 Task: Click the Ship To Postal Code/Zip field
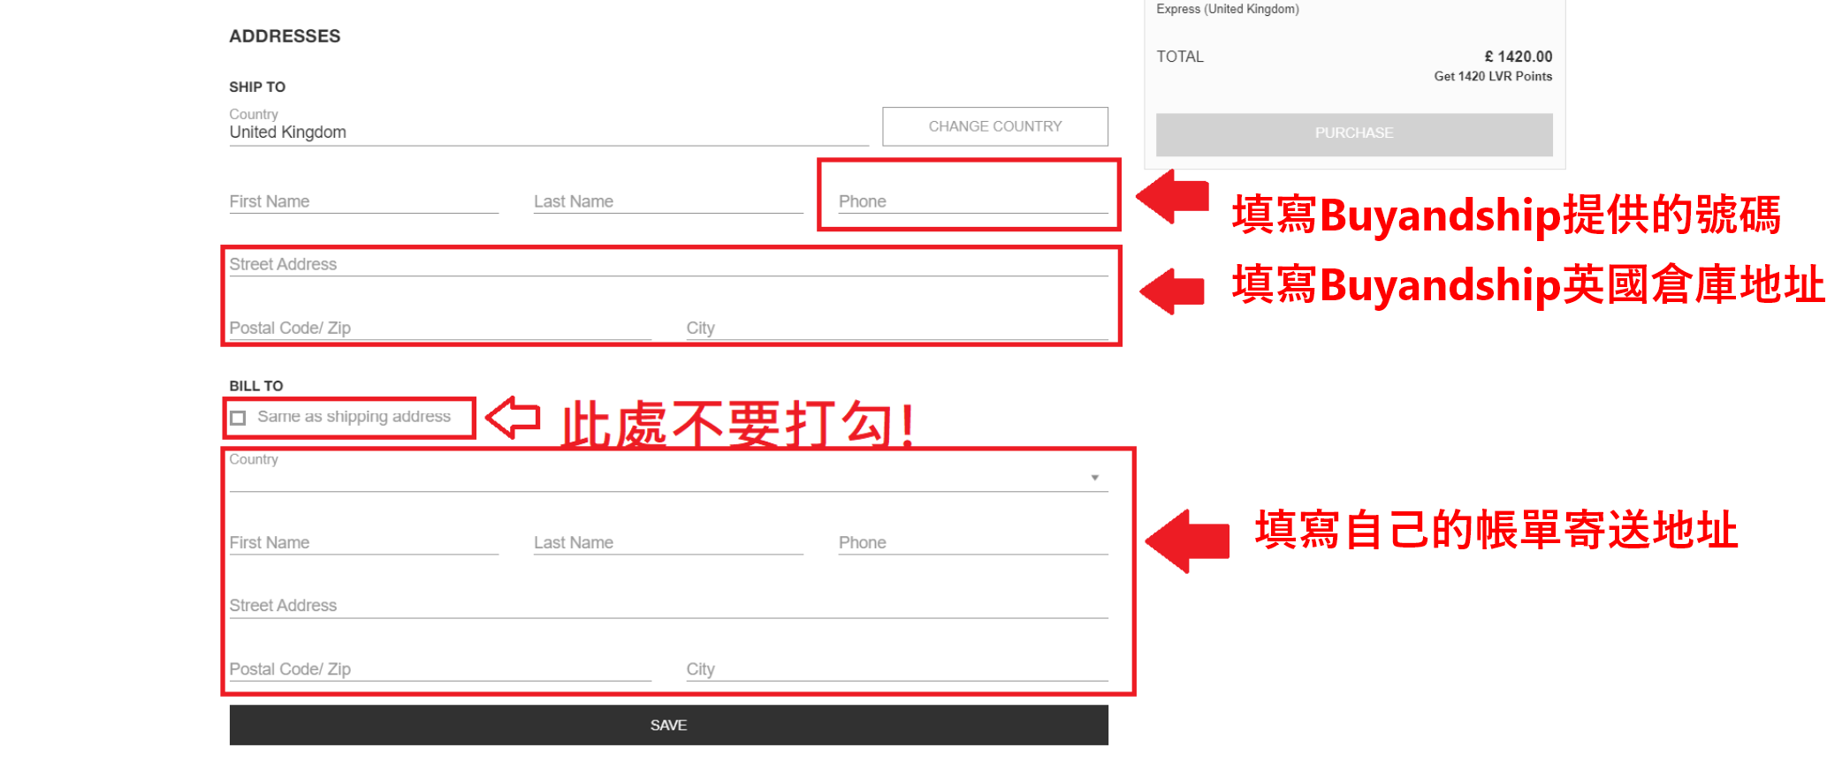(439, 328)
